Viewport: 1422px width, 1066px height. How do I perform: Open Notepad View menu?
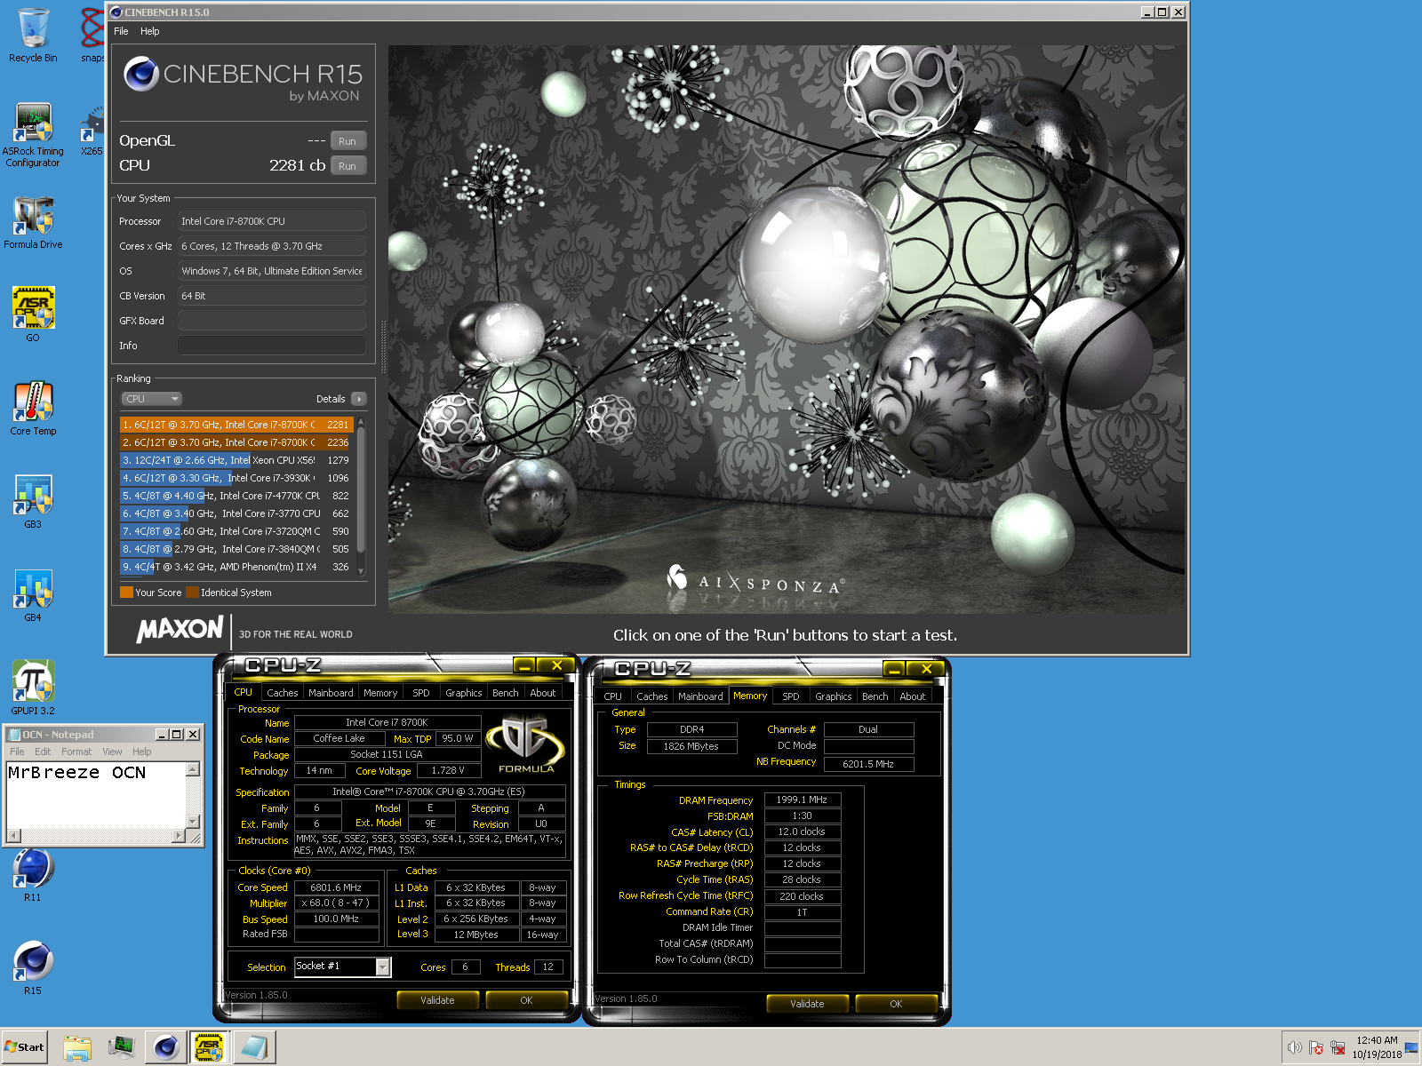(112, 752)
